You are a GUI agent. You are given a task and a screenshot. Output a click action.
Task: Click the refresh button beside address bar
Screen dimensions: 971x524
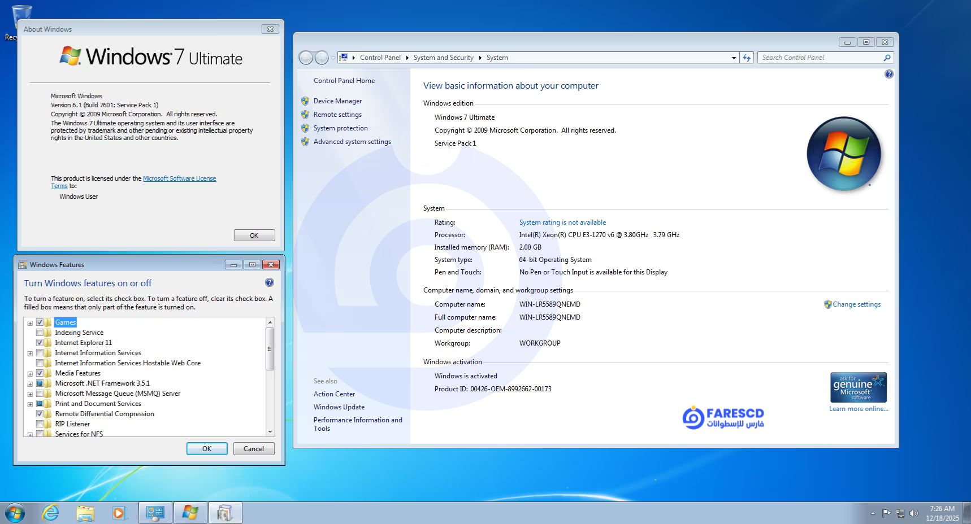747,58
